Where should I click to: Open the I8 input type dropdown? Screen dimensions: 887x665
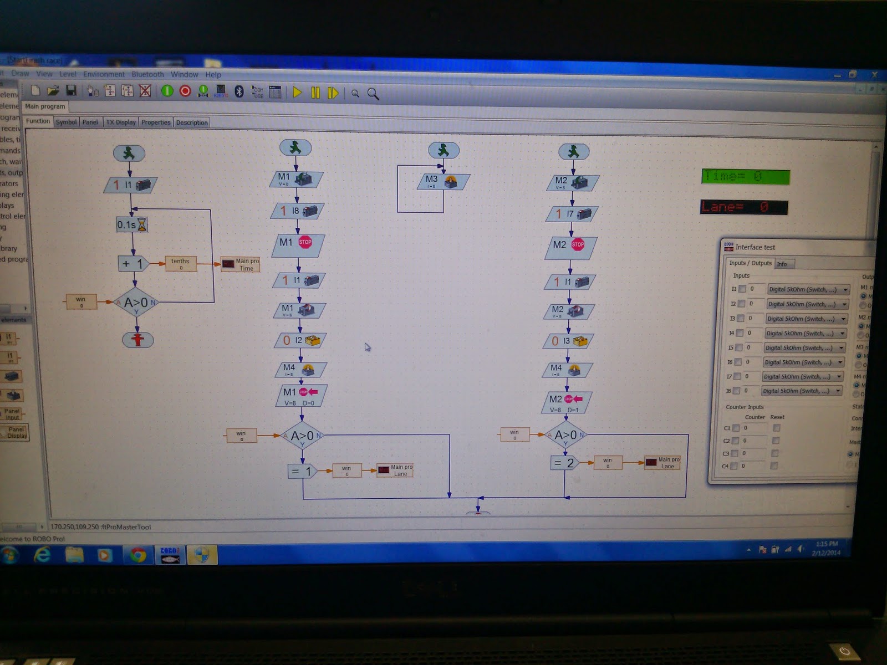click(801, 391)
